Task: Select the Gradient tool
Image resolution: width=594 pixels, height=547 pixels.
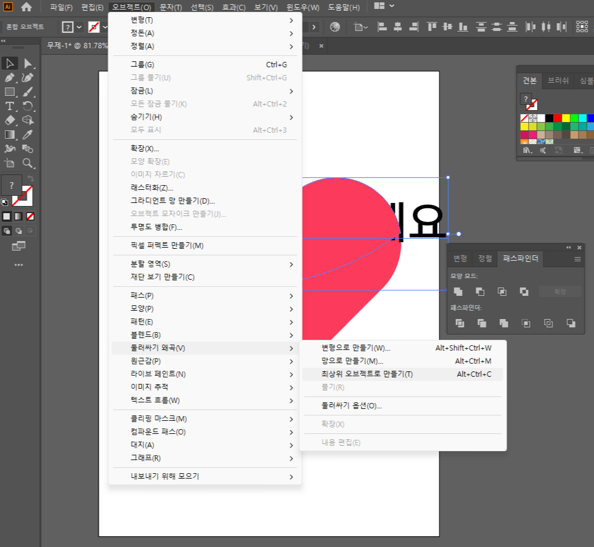Action: point(9,133)
